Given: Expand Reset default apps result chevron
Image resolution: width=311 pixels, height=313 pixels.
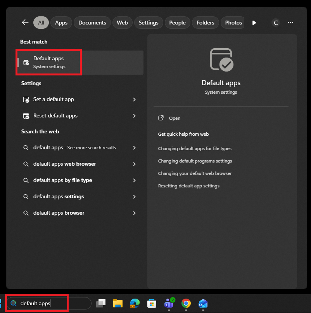Looking at the screenshot, I should coord(135,116).
